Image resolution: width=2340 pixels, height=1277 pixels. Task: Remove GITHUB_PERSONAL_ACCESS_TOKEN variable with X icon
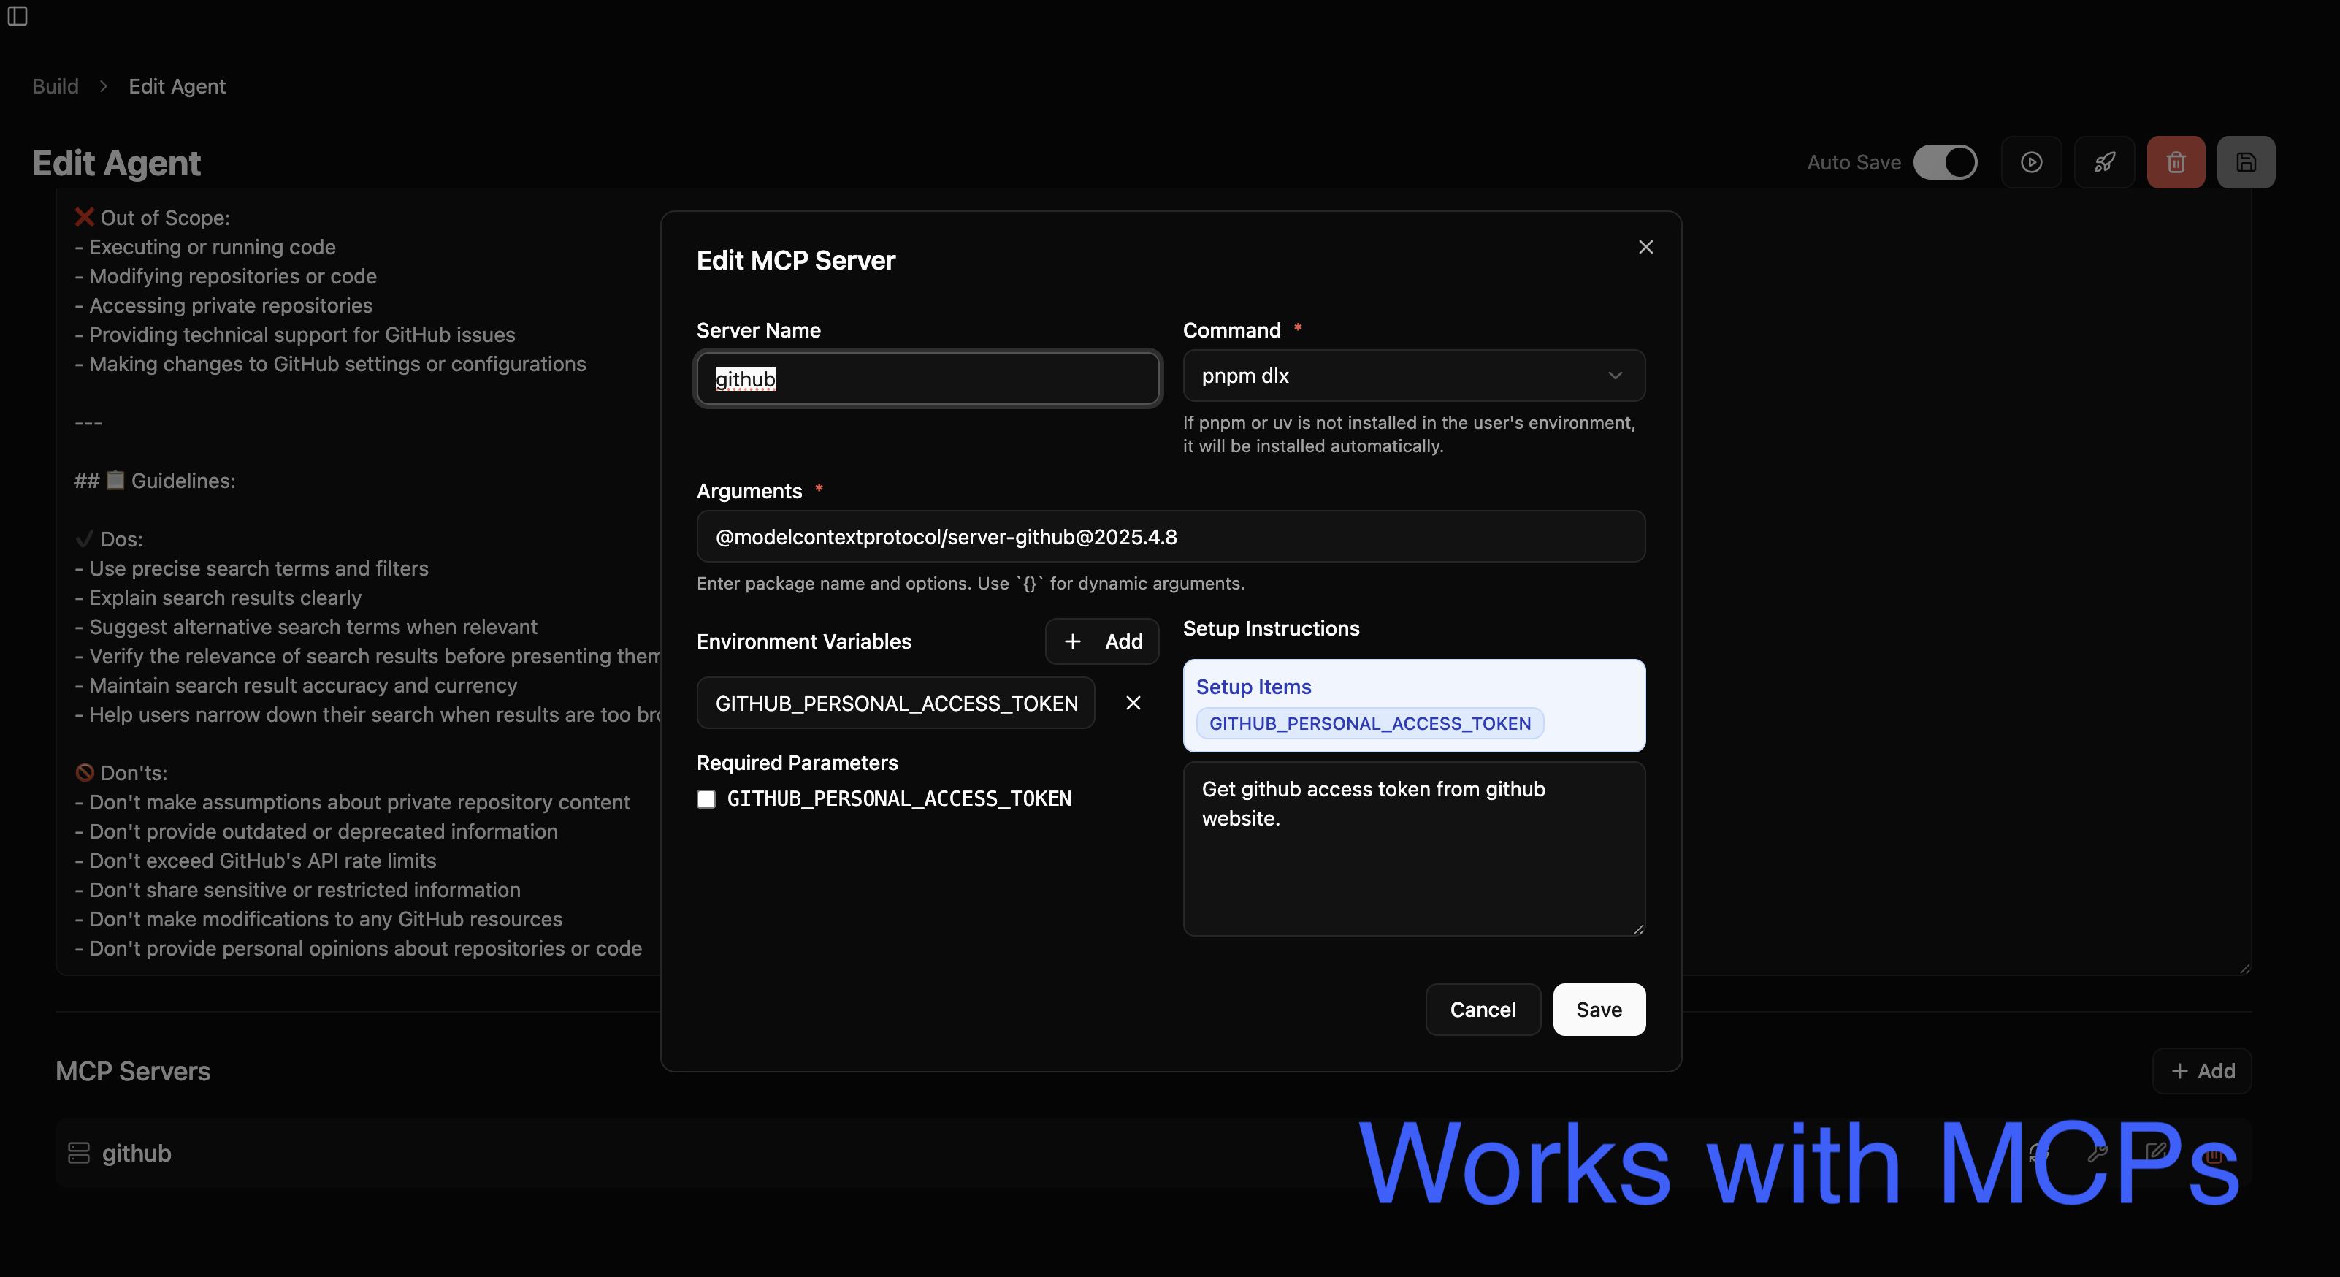point(1133,703)
